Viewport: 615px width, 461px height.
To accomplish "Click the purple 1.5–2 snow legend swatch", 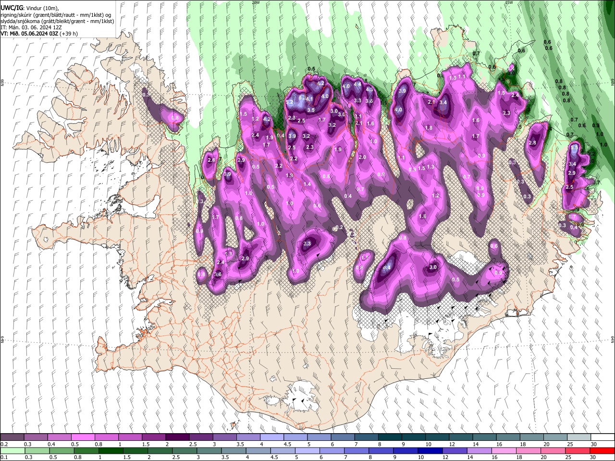I will [x=155, y=437].
